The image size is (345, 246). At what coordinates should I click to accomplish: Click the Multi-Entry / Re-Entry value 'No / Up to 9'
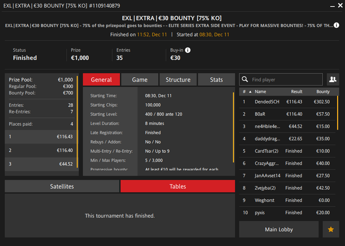[157, 151]
